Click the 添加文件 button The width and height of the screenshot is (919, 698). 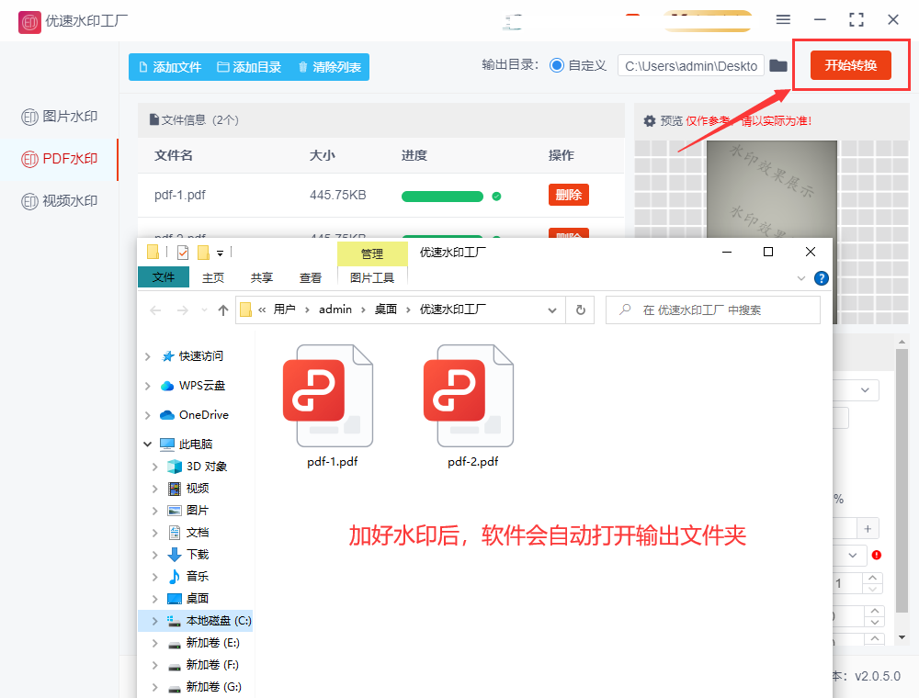[170, 67]
